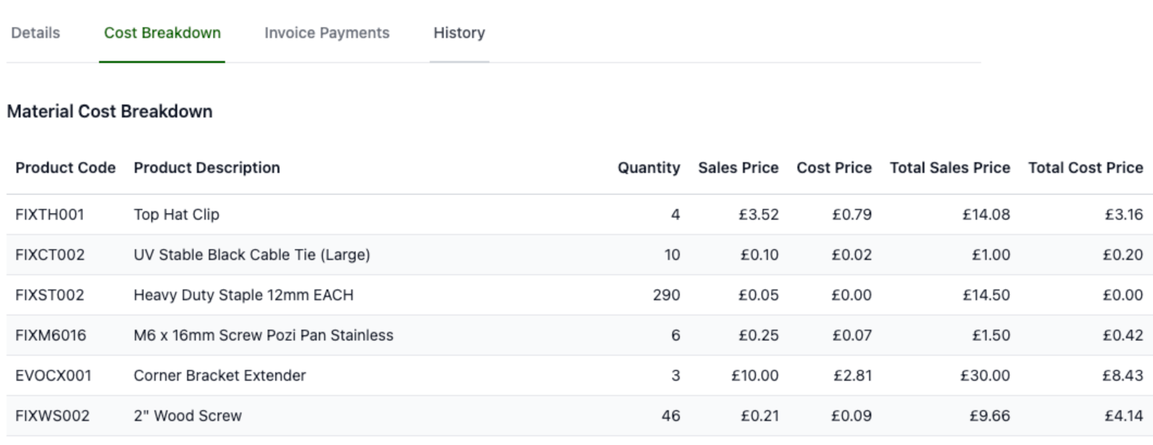This screenshot has width=1153, height=445.
Task: Click total sales price £30.00
Action: pyautogui.click(x=985, y=375)
